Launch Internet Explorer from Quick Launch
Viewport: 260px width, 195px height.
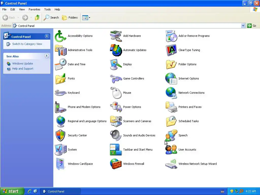pos(29,191)
